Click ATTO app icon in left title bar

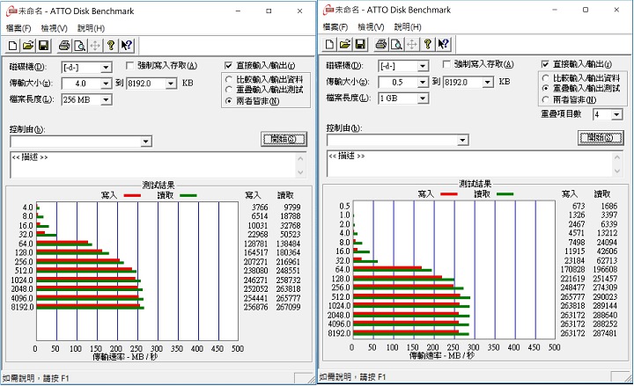(11, 11)
